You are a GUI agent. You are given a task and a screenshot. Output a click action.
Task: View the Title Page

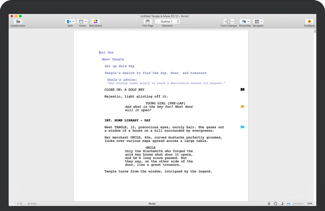(x=147, y=21)
